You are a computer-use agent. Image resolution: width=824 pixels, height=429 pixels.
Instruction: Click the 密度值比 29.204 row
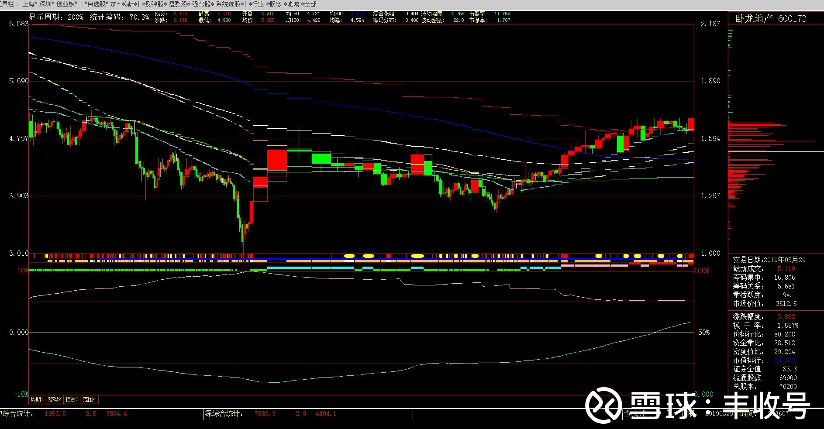764,351
